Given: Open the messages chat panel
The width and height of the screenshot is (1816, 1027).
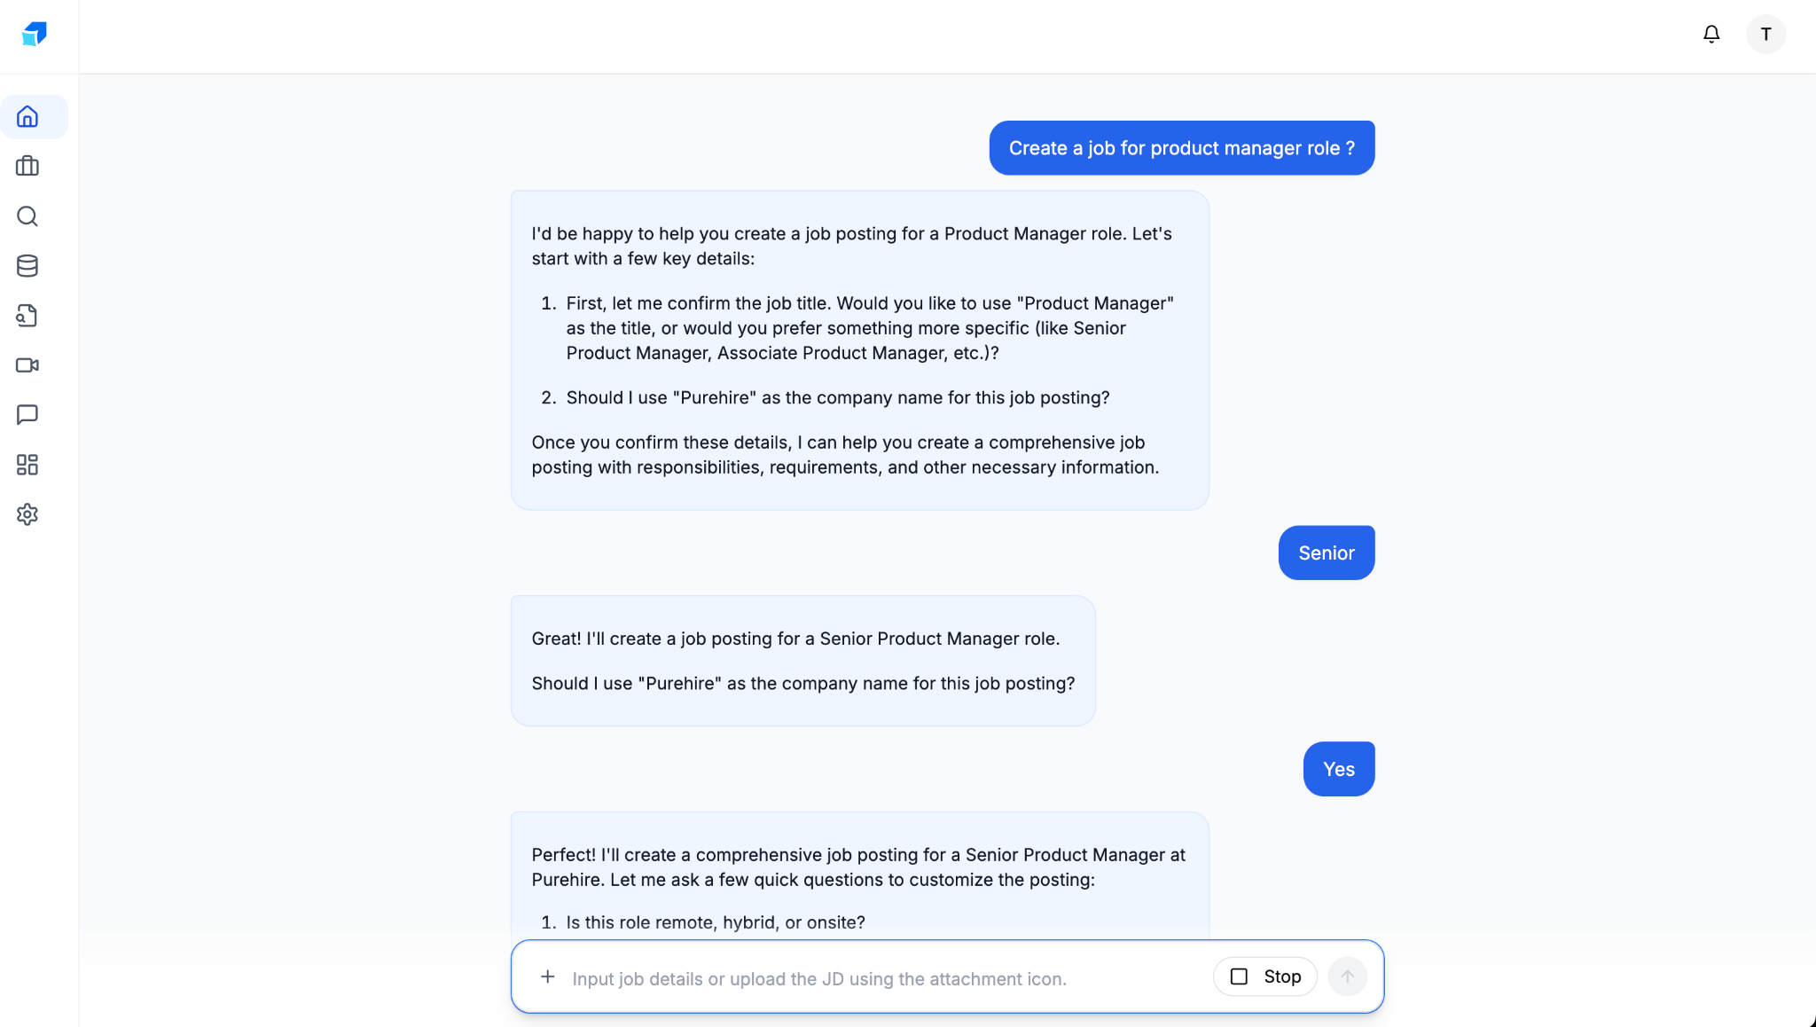Looking at the screenshot, I should tap(27, 414).
